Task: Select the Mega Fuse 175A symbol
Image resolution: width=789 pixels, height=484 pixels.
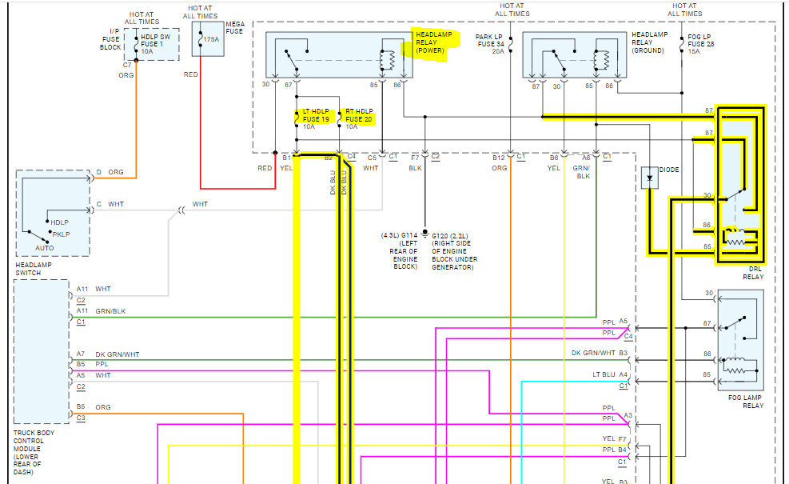Action: tap(208, 38)
